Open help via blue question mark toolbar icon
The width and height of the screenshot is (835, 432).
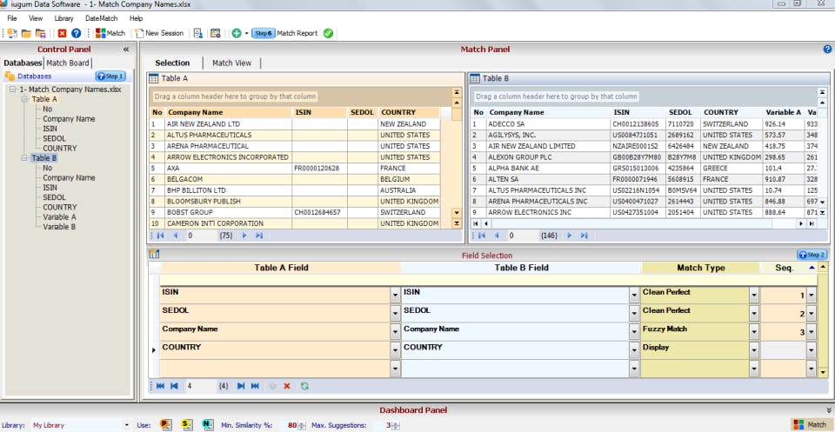pyautogui.click(x=76, y=33)
